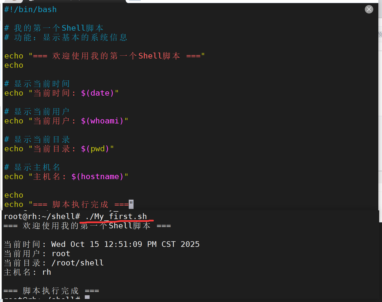The image size is (382, 302).
Task: Click the '=== 脚本执行完成 ===' terminal output line
Action: (x=51, y=290)
